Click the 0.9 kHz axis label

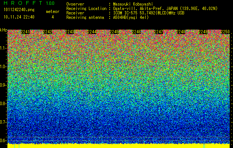click(x=3, y=85)
